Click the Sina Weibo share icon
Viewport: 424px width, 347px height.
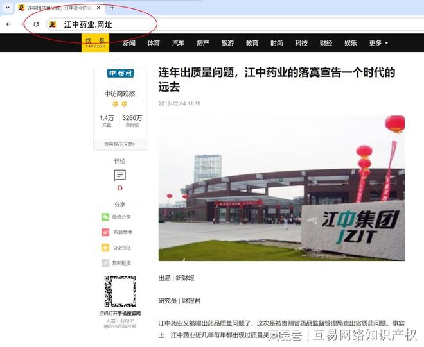click(x=105, y=232)
